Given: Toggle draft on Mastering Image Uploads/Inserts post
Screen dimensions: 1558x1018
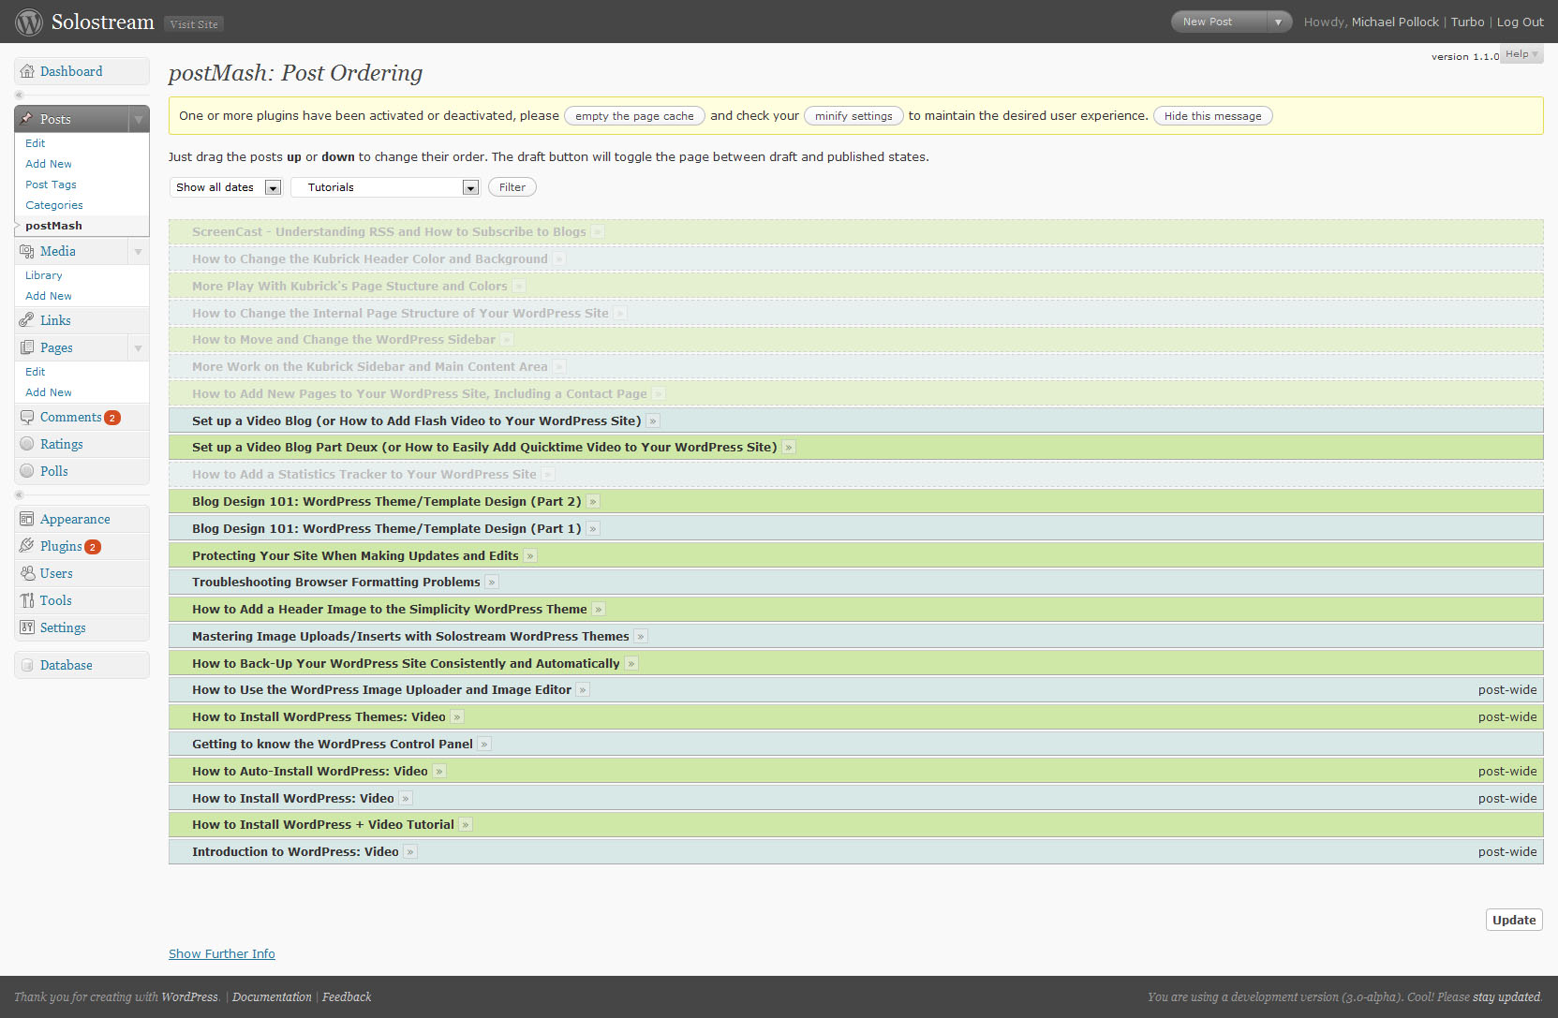Looking at the screenshot, I should click(x=641, y=637).
